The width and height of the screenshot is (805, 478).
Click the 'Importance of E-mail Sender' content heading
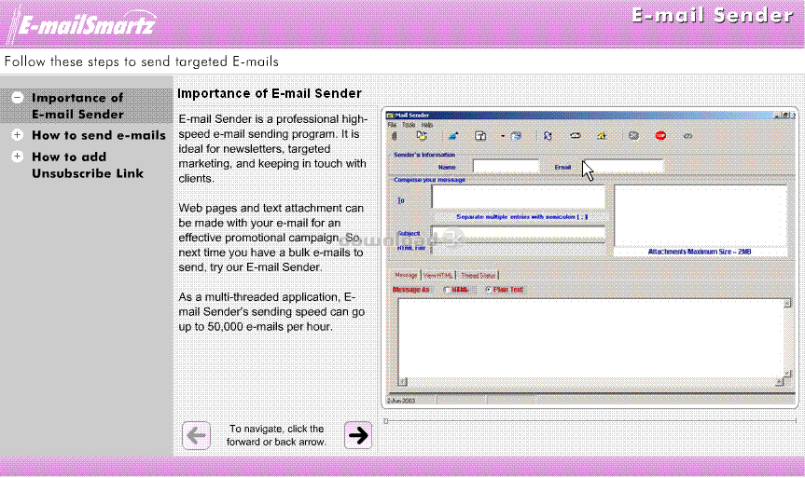click(x=270, y=93)
